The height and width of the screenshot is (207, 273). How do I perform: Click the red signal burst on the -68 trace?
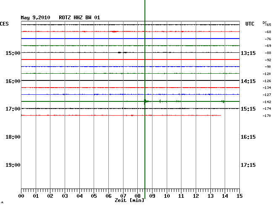tap(114, 31)
